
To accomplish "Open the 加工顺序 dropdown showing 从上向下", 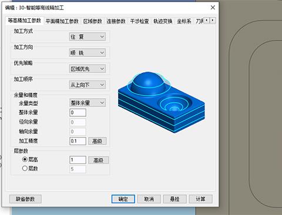I will click(88, 85).
